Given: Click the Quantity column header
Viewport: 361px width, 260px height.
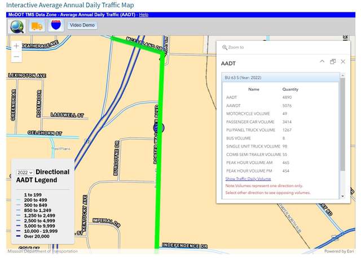Looking at the screenshot, I should pyautogui.click(x=290, y=89).
